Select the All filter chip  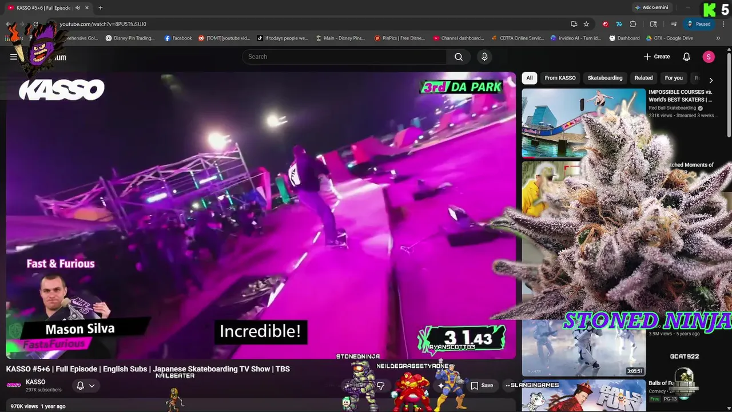(x=530, y=78)
